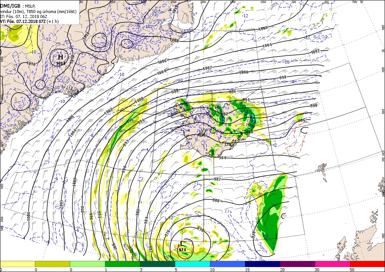This screenshot has width=385, height=272.
Task: Select legend value 1
Action: click(106, 270)
